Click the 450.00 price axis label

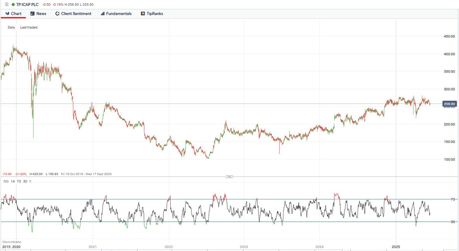click(x=449, y=37)
